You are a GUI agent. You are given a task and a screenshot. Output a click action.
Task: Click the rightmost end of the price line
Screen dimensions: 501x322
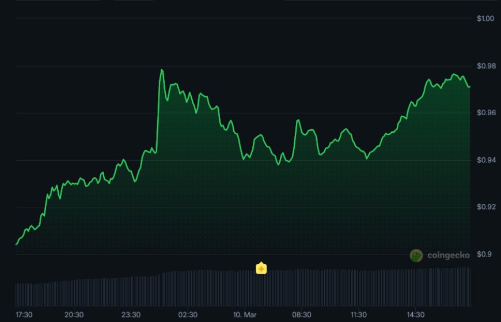470,86
